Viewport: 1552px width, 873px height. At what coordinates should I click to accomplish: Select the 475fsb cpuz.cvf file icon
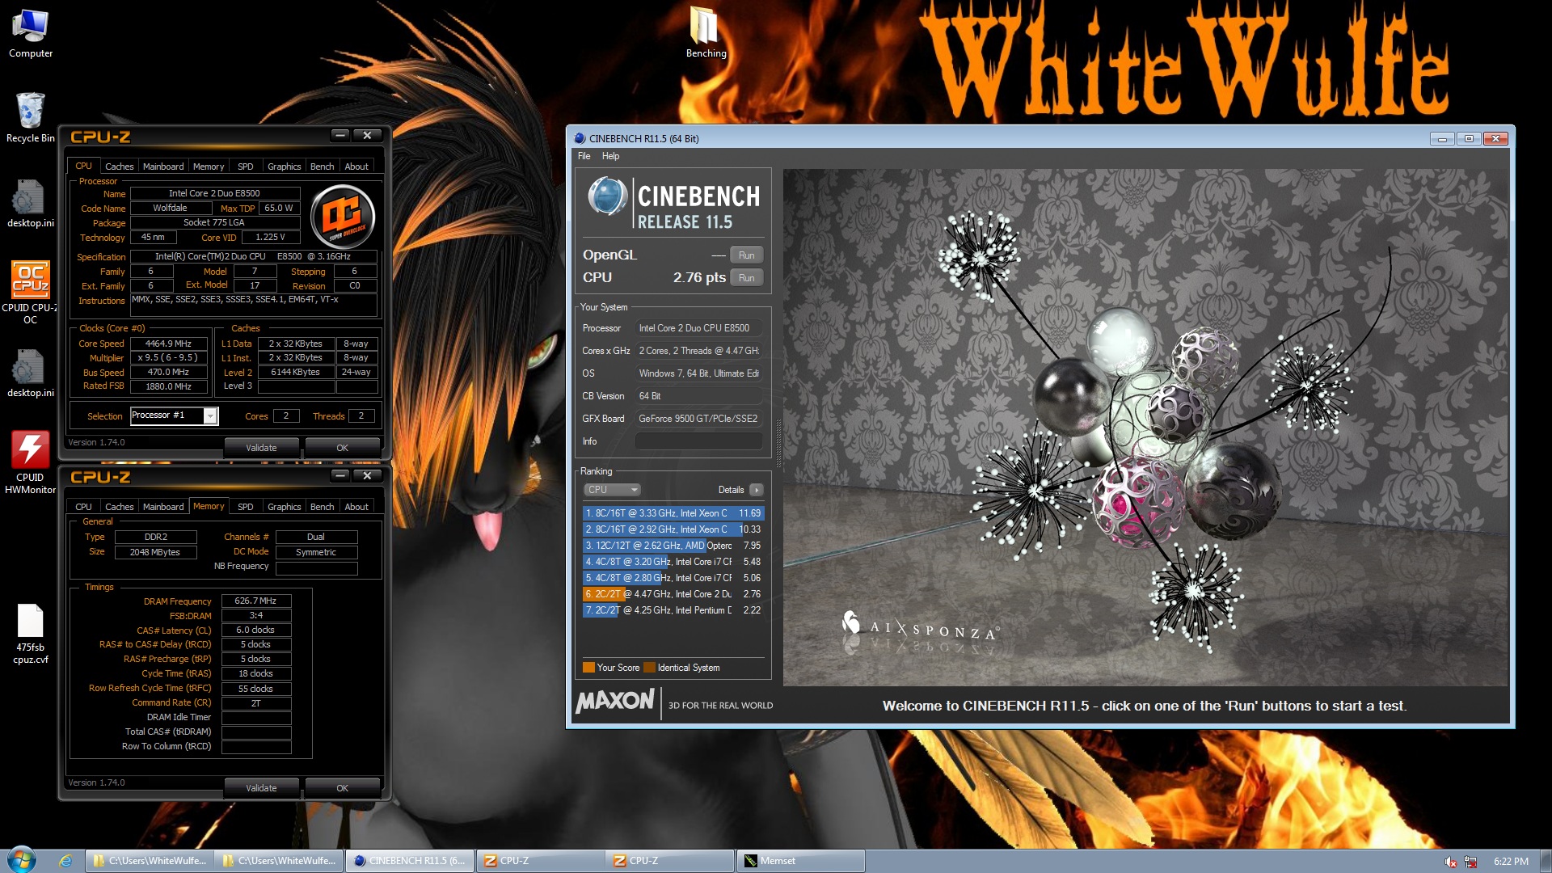click(31, 633)
